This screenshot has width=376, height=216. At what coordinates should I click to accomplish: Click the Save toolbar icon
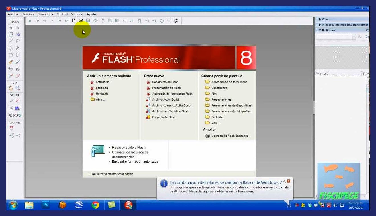(x=88, y=20)
